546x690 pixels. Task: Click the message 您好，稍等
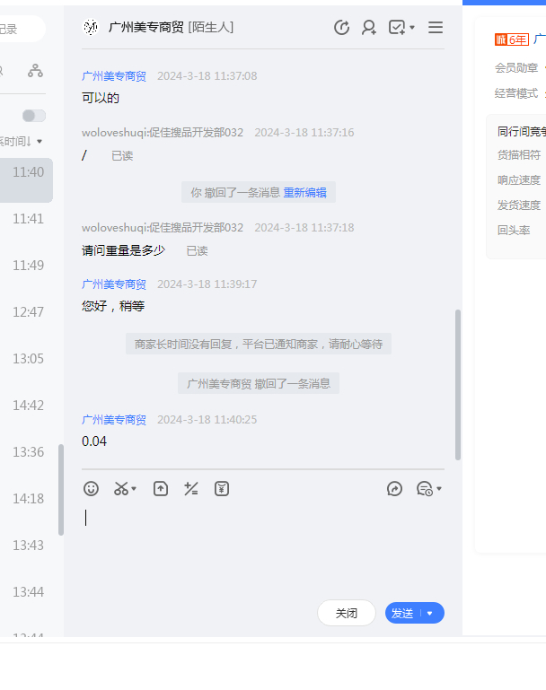tap(113, 306)
